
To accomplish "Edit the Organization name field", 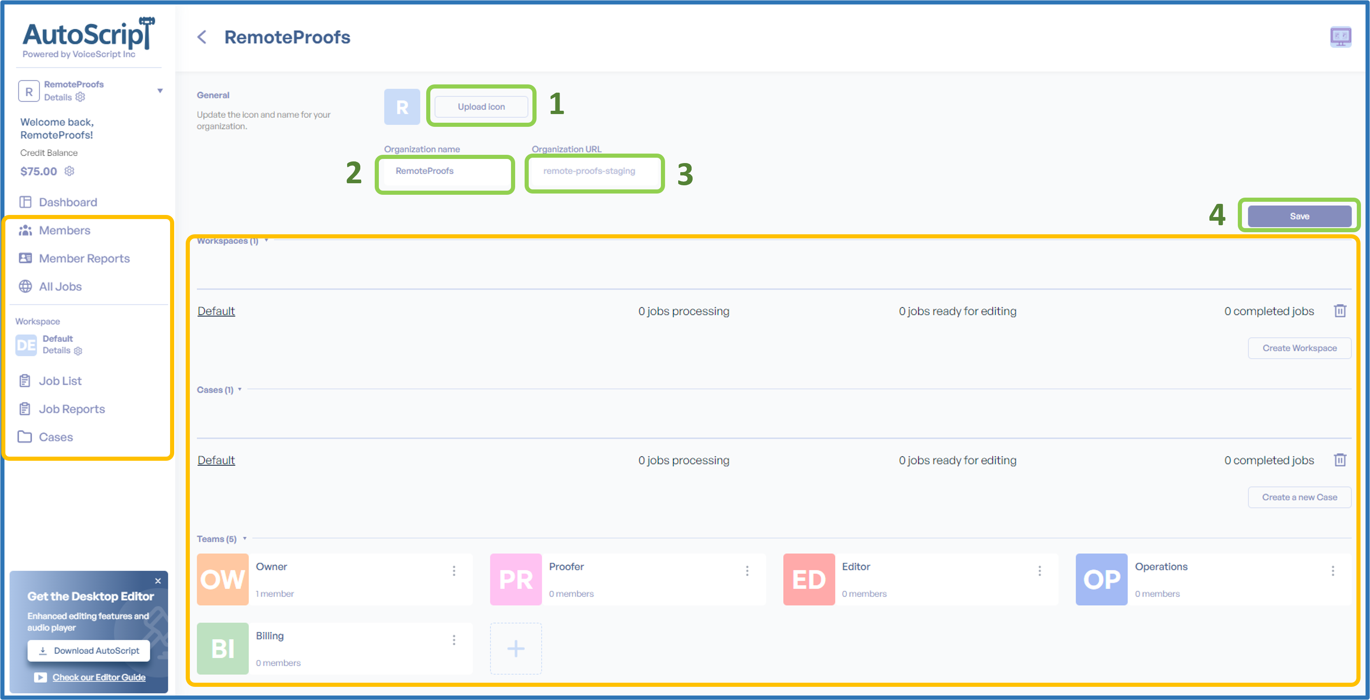I will point(445,171).
